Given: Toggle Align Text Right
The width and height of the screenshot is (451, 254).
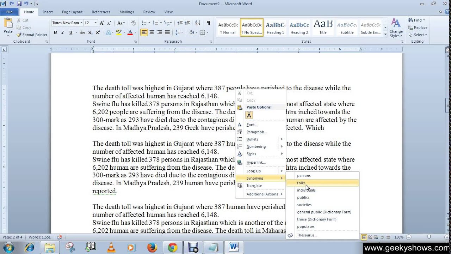Looking at the screenshot, I should click(160, 32).
